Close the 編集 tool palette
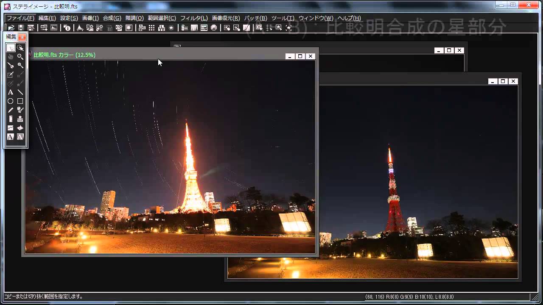 tap(22, 37)
